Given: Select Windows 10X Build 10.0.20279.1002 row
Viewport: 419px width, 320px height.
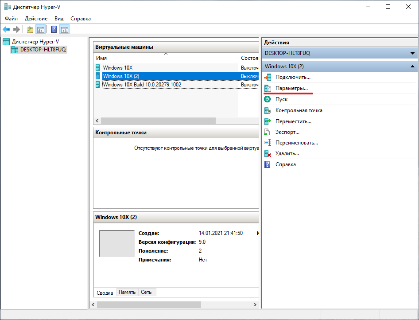Looking at the screenshot, I should pyautogui.click(x=176, y=85).
